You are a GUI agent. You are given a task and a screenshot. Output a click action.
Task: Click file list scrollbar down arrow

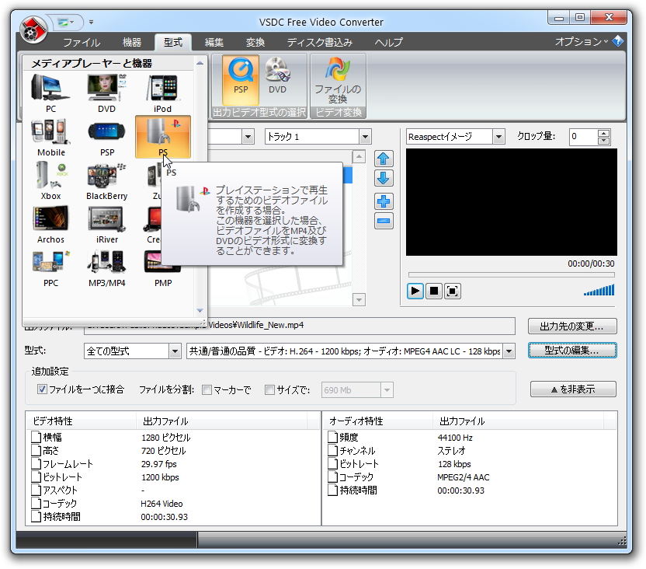tap(359, 300)
